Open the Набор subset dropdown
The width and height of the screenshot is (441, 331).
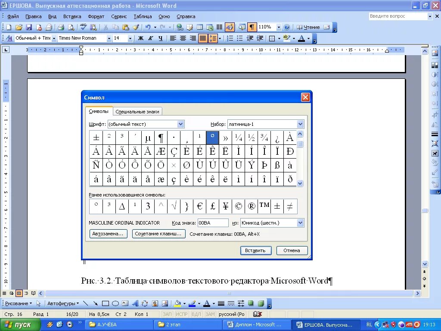coord(300,124)
